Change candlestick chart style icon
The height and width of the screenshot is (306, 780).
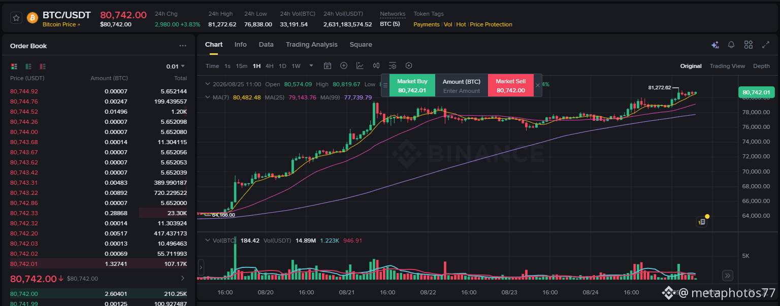pos(376,65)
